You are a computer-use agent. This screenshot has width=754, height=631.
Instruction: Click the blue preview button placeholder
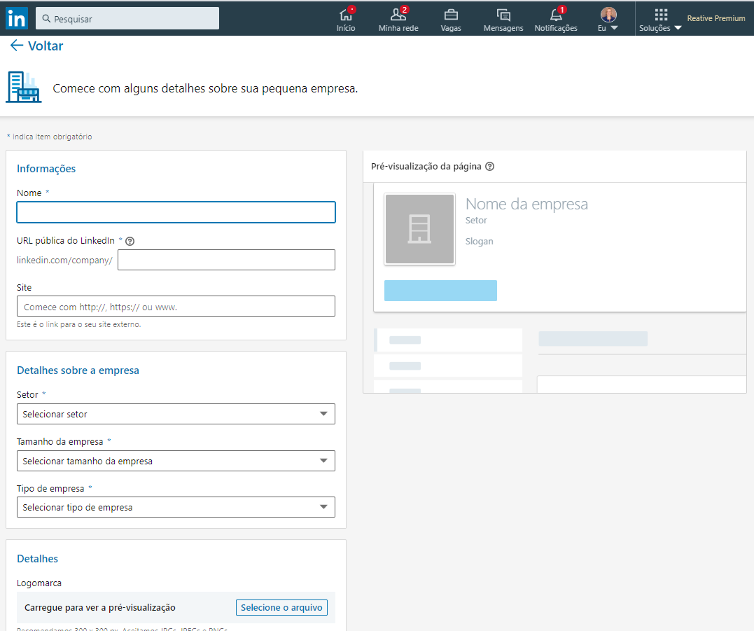[440, 291]
